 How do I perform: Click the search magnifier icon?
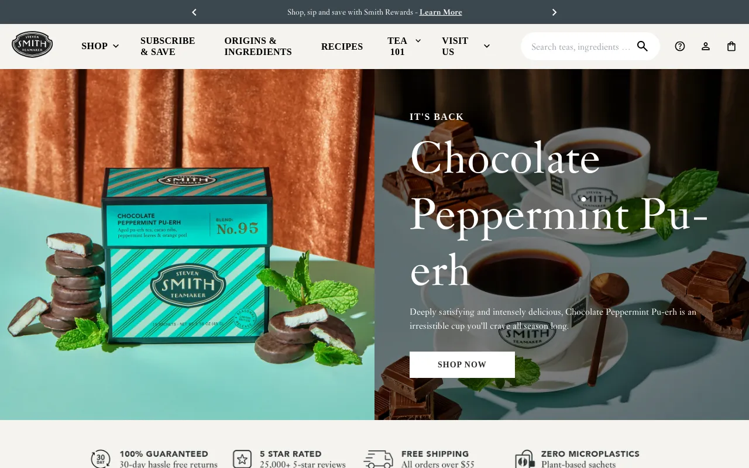point(643,46)
